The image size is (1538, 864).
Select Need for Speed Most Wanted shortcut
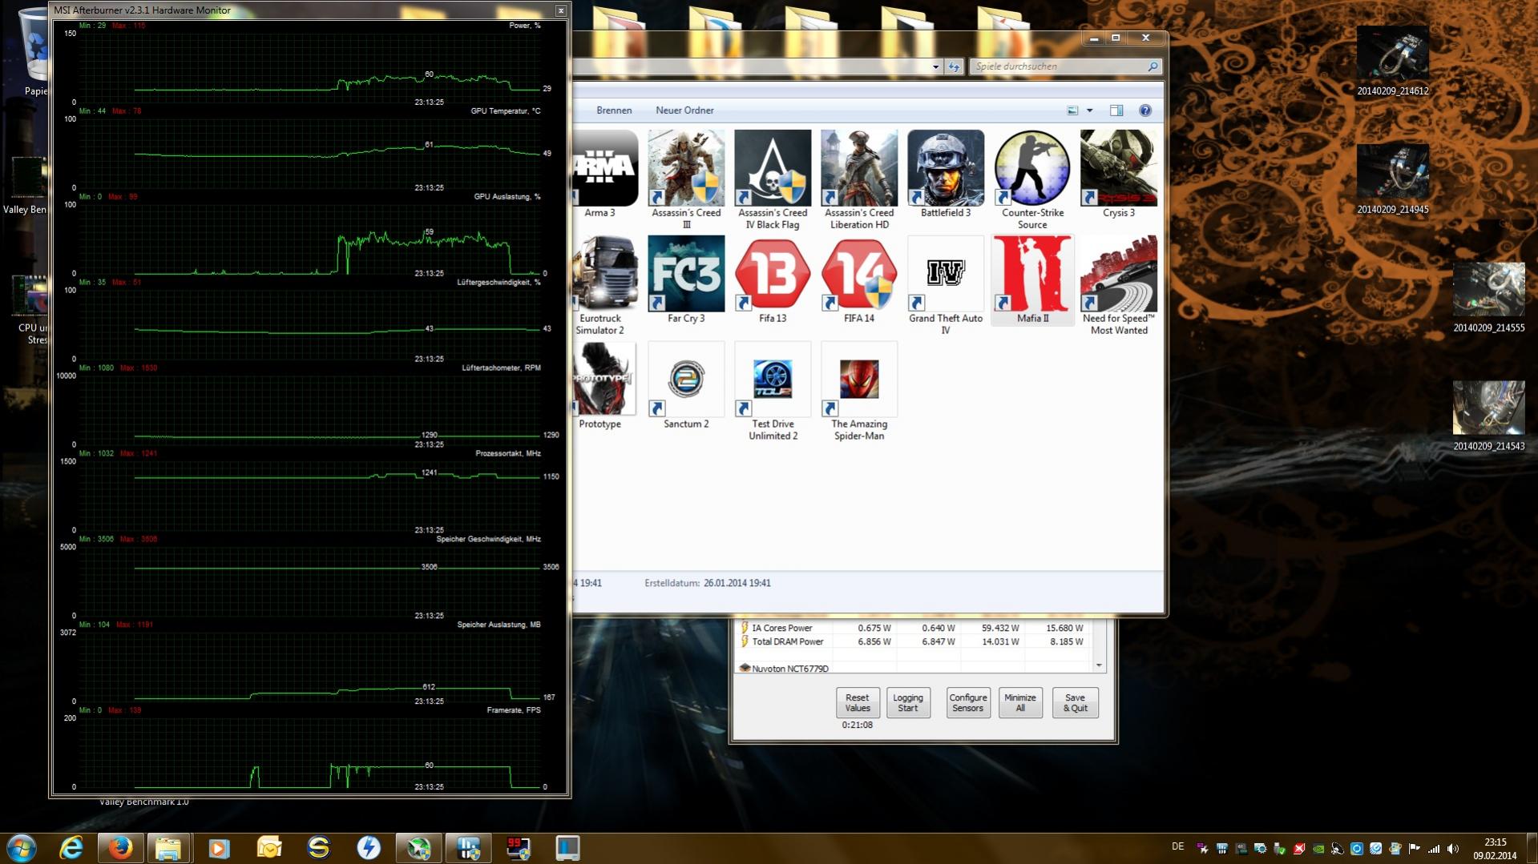pyautogui.click(x=1119, y=285)
